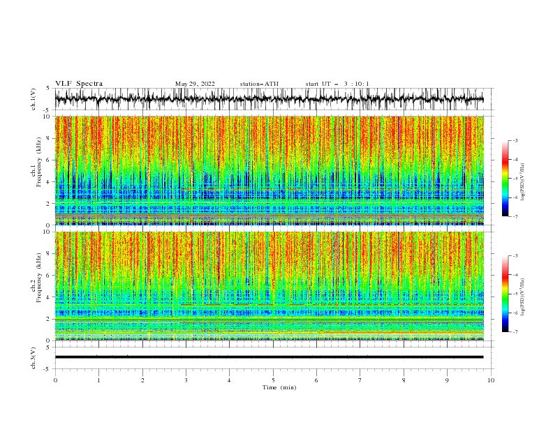
Task: Click the "ch.1(V)" axis label
Action: [34, 99]
